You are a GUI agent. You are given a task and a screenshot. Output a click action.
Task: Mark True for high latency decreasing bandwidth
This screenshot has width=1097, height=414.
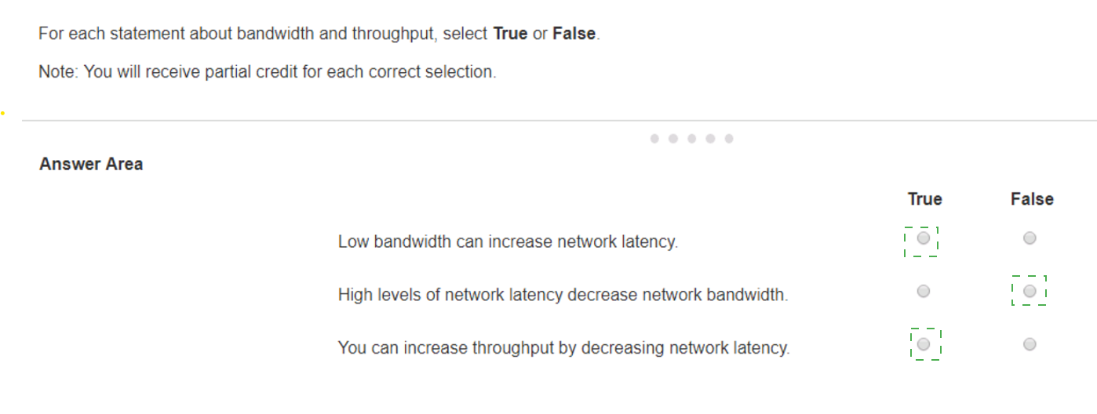point(924,292)
